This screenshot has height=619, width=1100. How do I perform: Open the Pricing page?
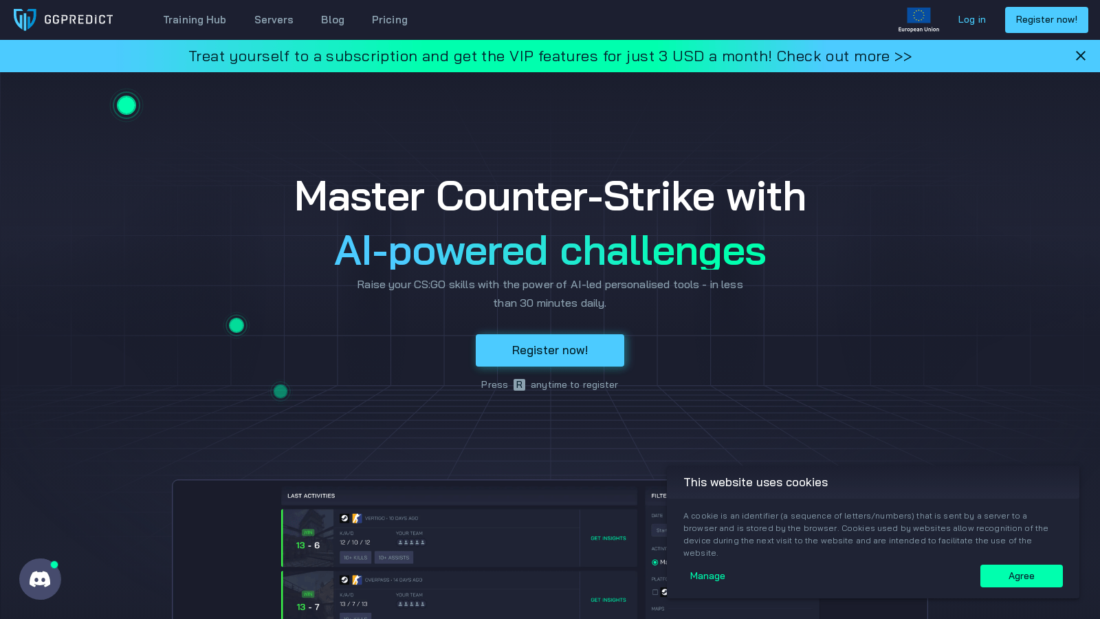(390, 20)
